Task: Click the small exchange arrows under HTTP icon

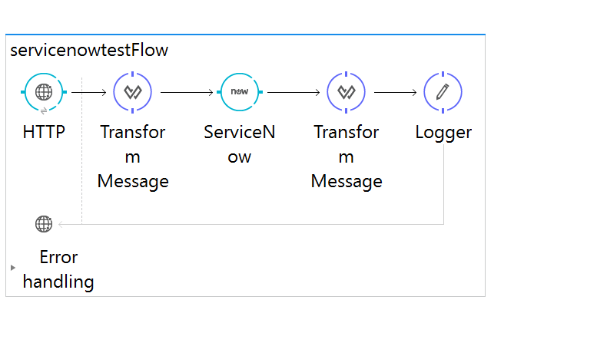Action: pyautogui.click(x=44, y=111)
